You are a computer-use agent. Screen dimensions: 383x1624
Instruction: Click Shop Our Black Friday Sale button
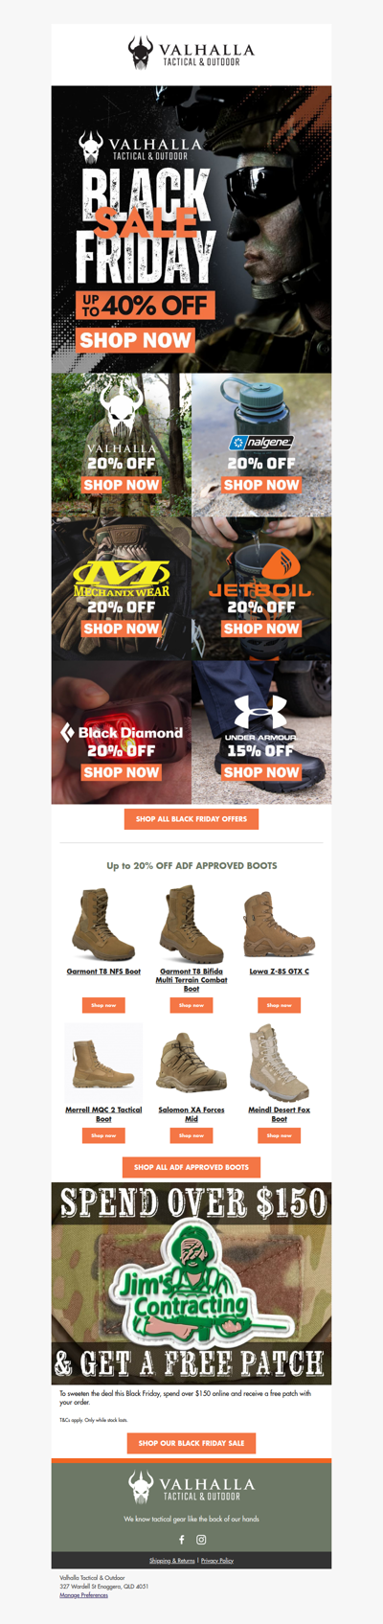point(191,1443)
